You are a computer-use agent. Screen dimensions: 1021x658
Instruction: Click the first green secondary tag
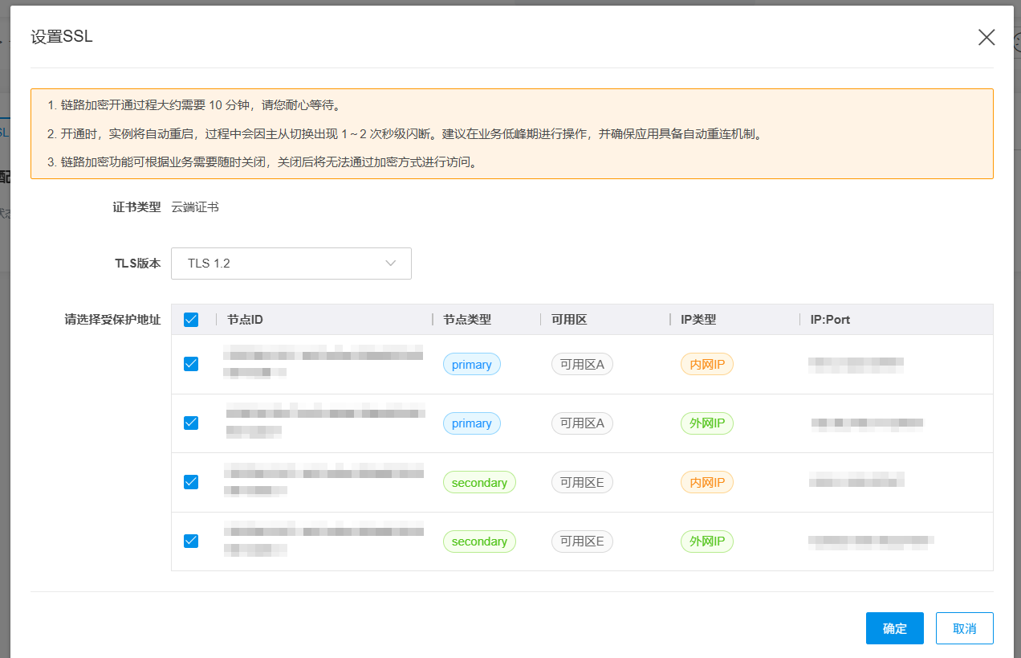pos(479,483)
